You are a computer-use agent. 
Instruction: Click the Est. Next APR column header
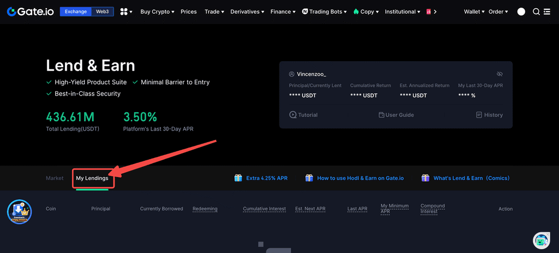click(310, 209)
